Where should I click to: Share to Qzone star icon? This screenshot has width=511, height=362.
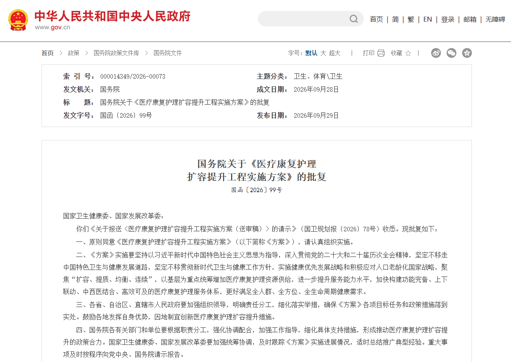pyautogui.click(x=467, y=53)
